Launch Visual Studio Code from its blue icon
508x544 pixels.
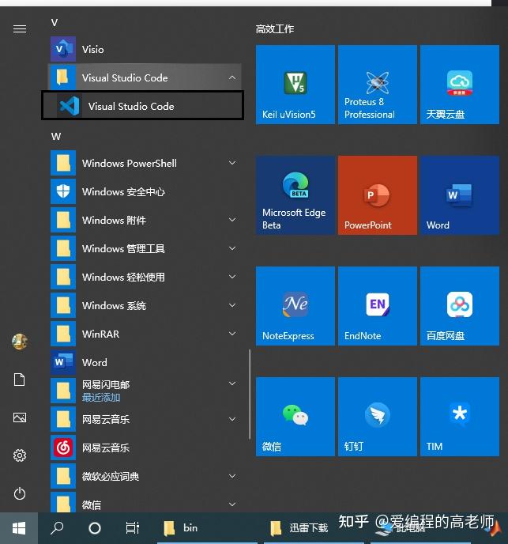70,106
